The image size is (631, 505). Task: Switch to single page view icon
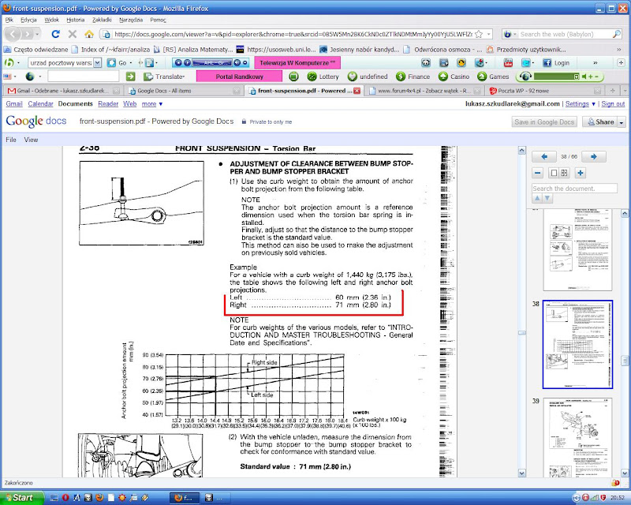554,173
